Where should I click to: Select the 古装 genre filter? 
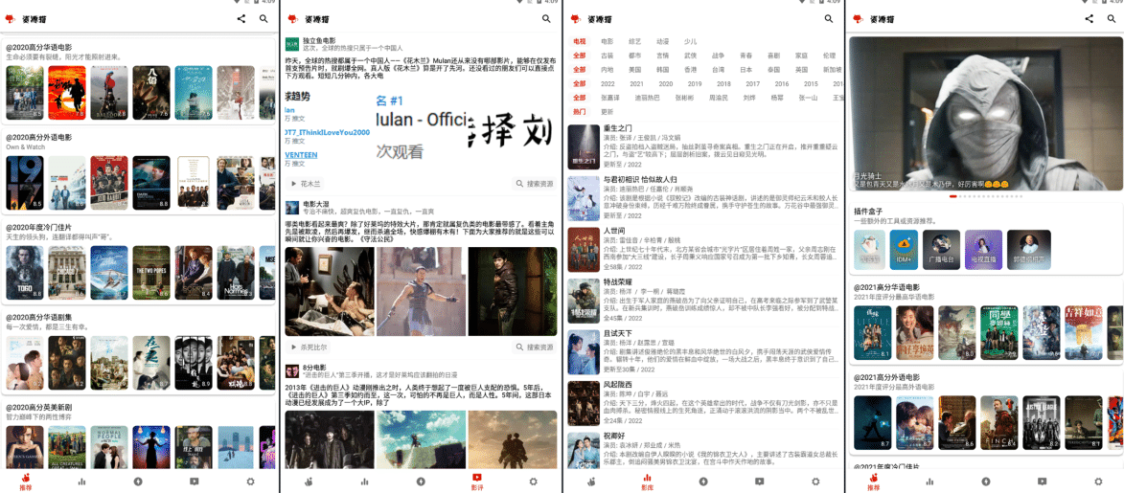click(607, 56)
